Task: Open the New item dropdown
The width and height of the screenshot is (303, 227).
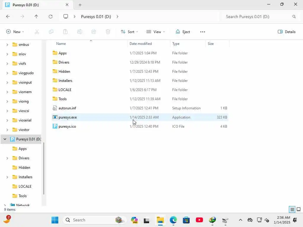Action: (15, 32)
